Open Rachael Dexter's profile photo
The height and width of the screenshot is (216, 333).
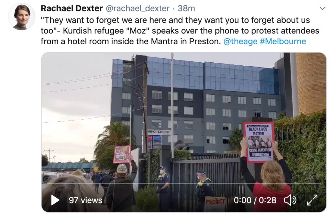click(22, 17)
